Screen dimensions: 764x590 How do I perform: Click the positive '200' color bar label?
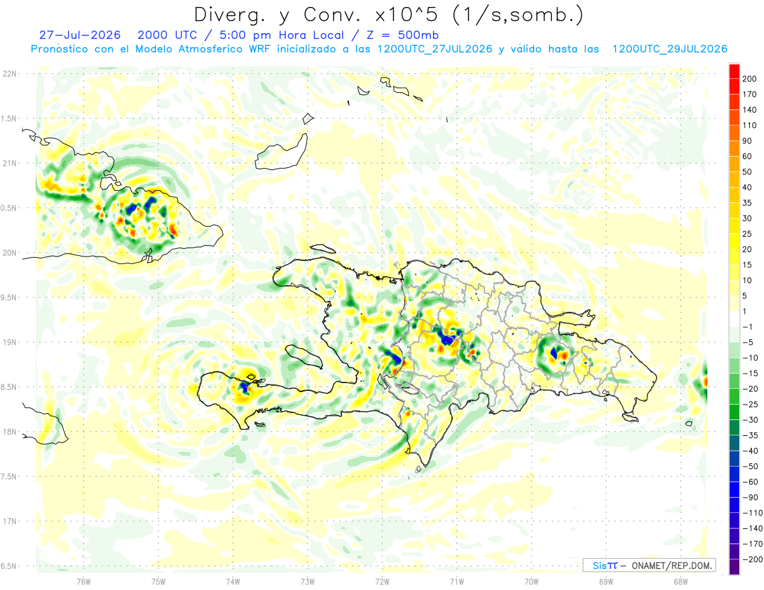click(x=749, y=78)
